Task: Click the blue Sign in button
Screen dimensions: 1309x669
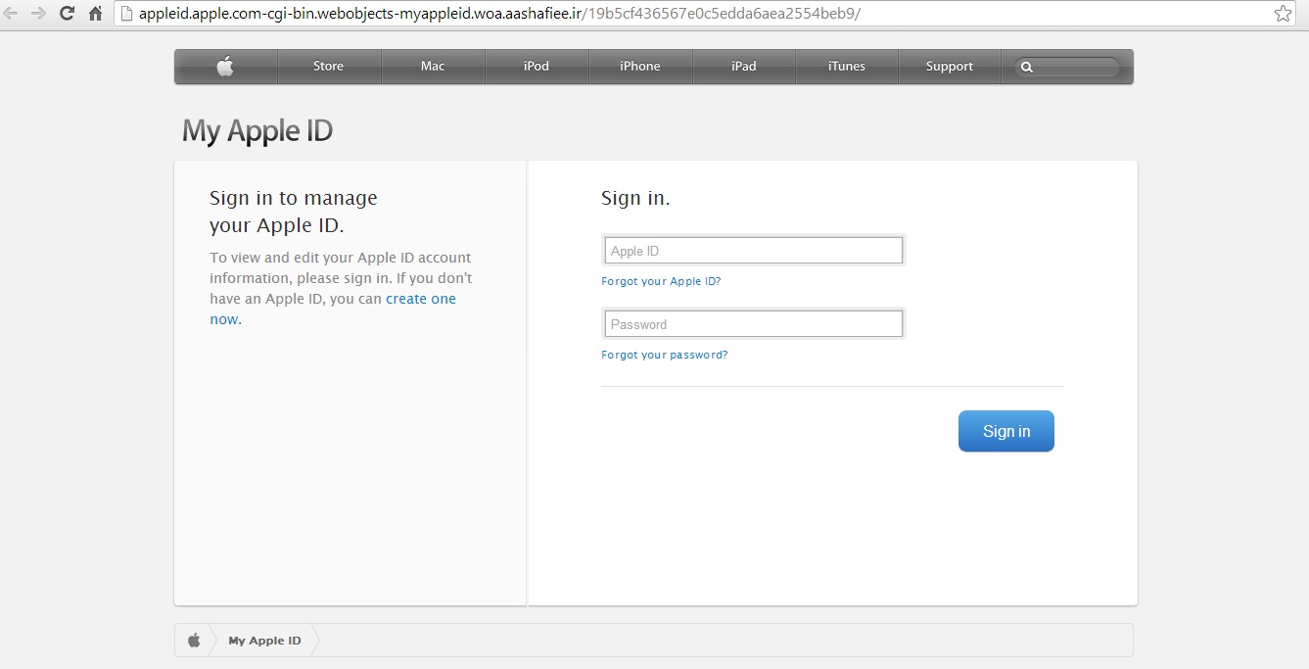Action: [x=1006, y=431]
